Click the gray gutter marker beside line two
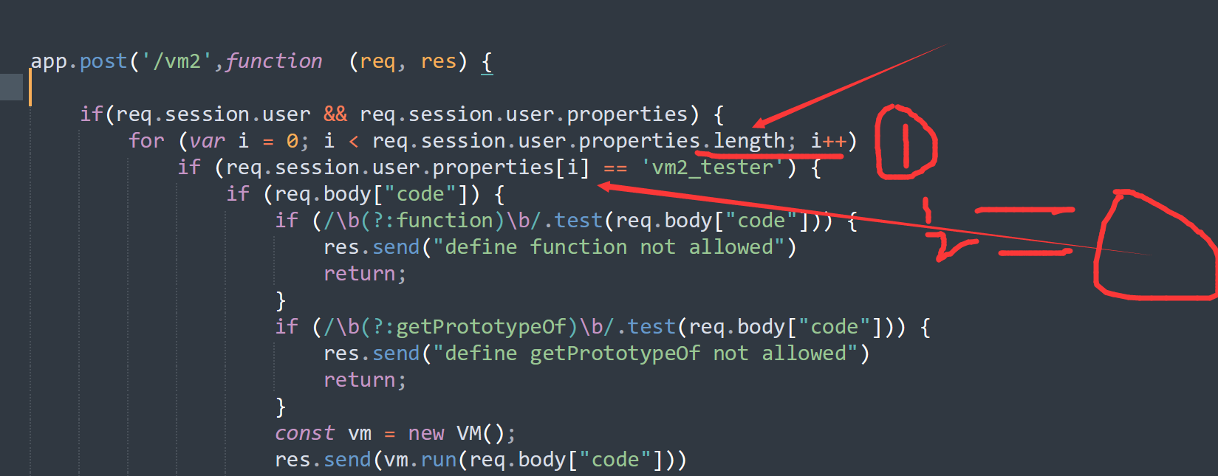1218x476 pixels. point(11,87)
